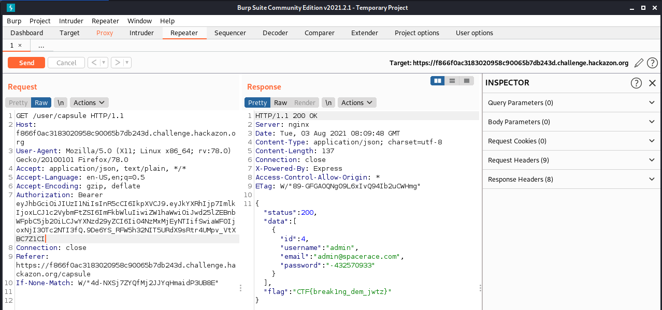Click the Burp Suite logo icon in title bar

tap(11, 7)
